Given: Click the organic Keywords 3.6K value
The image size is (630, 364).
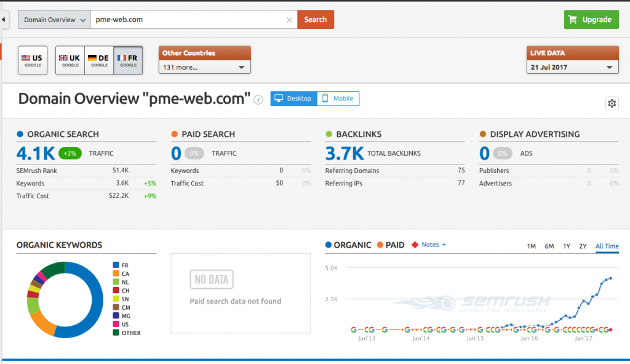Looking at the screenshot, I should click(122, 183).
